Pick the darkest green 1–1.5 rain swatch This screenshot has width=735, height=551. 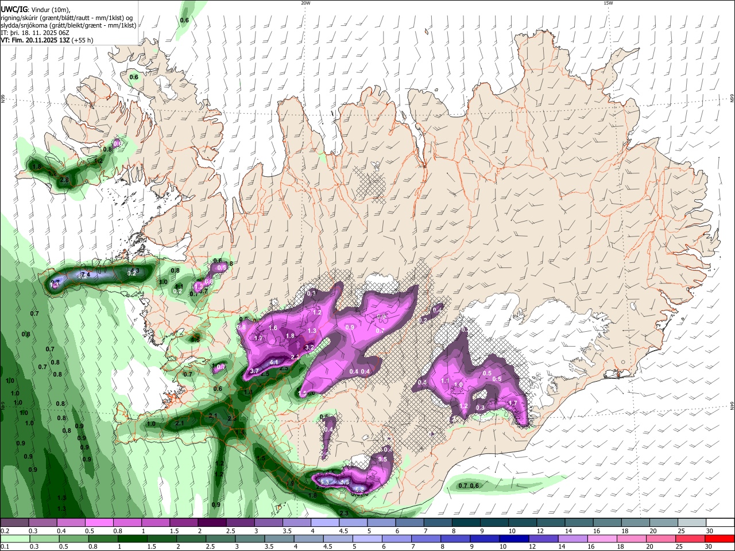coord(131,539)
